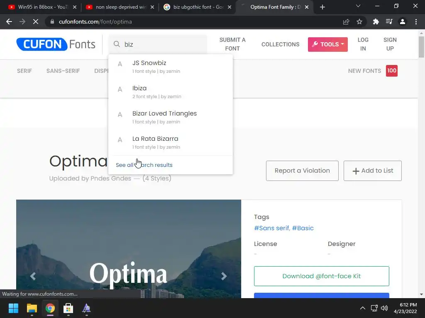Click the Cufon Fonts logo
The width and height of the screenshot is (425, 318).
[56, 44]
